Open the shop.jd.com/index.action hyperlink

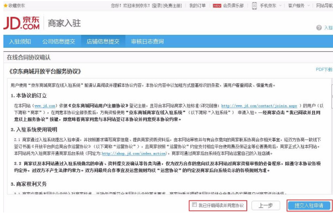point(134,153)
